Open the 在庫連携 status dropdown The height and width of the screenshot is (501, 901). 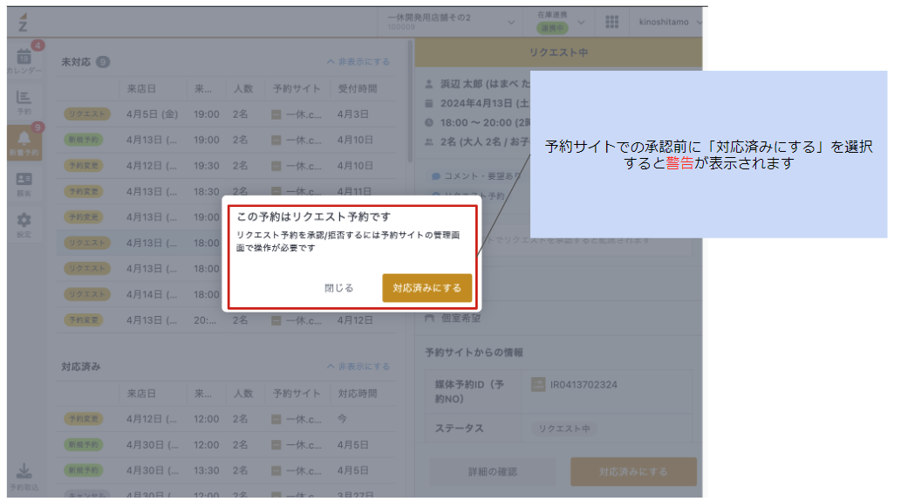click(x=560, y=22)
